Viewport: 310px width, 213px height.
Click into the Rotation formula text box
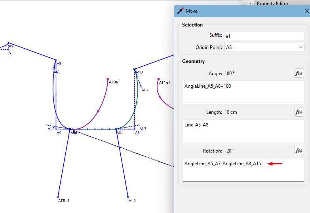(243, 170)
